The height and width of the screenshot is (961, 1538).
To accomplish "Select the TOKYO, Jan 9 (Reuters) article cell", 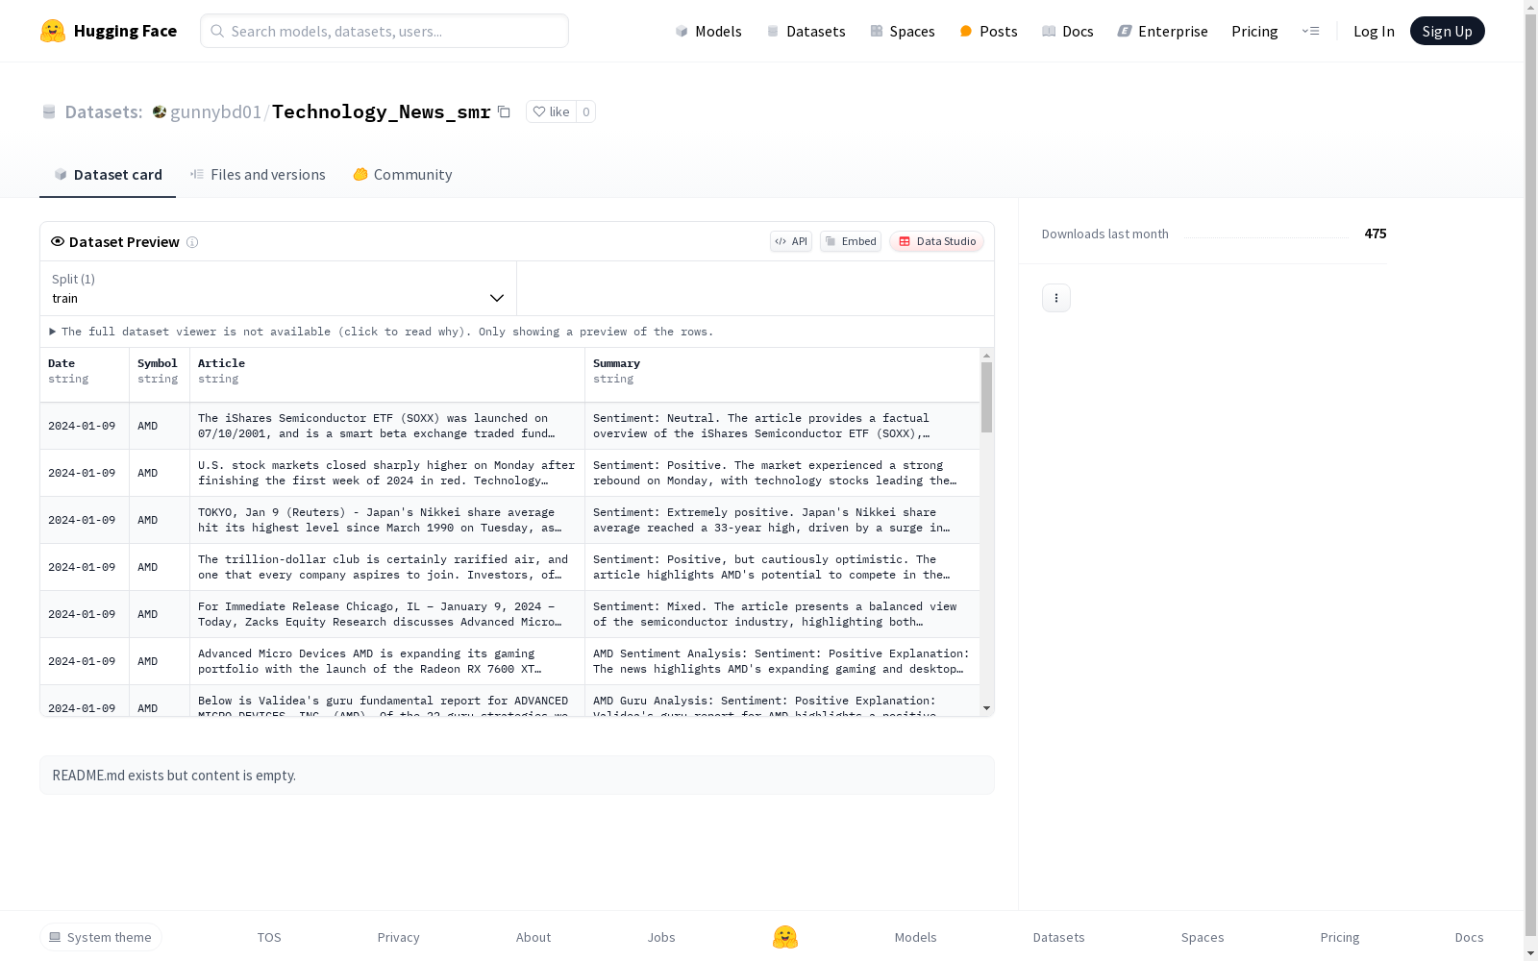I will pos(387,520).
